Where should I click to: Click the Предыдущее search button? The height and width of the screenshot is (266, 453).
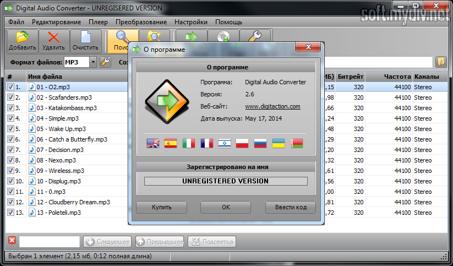tap(160, 242)
